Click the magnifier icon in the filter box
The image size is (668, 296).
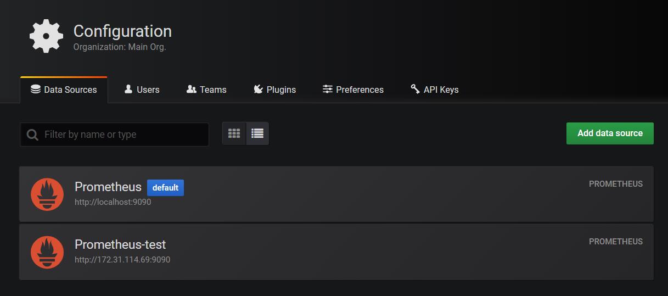(x=32, y=135)
